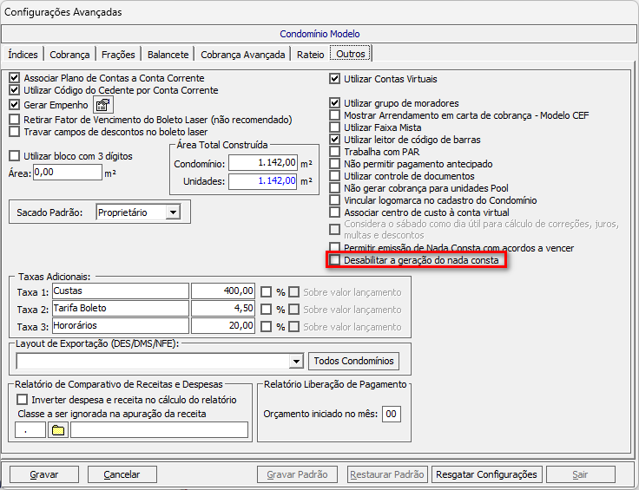Edit Taxa 1 name field Custas
Viewport: 639px width, 490px height.
pyautogui.click(x=121, y=291)
